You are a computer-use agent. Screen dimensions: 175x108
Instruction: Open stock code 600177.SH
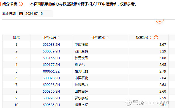[x=51, y=65]
